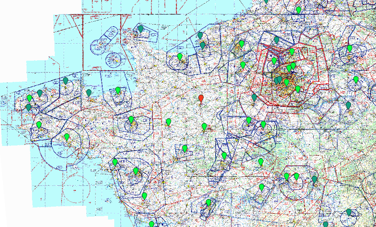Viewport: 376px width, 227px height.
Task: Open light green marker in the northeast corner blue airspace
Action: pyautogui.click(x=349, y=49)
